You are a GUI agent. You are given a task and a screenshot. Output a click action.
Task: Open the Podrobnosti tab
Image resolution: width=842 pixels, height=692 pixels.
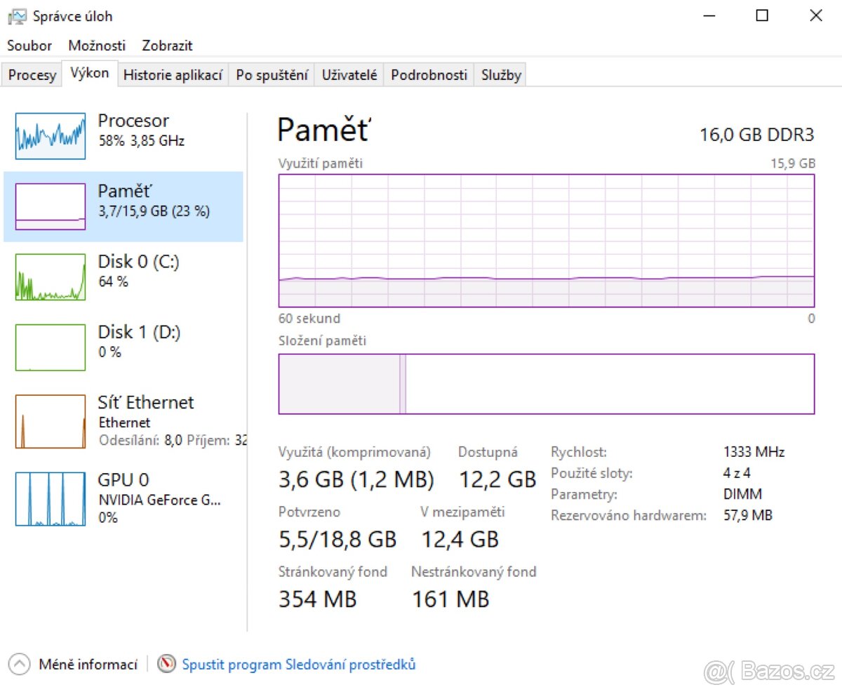429,75
